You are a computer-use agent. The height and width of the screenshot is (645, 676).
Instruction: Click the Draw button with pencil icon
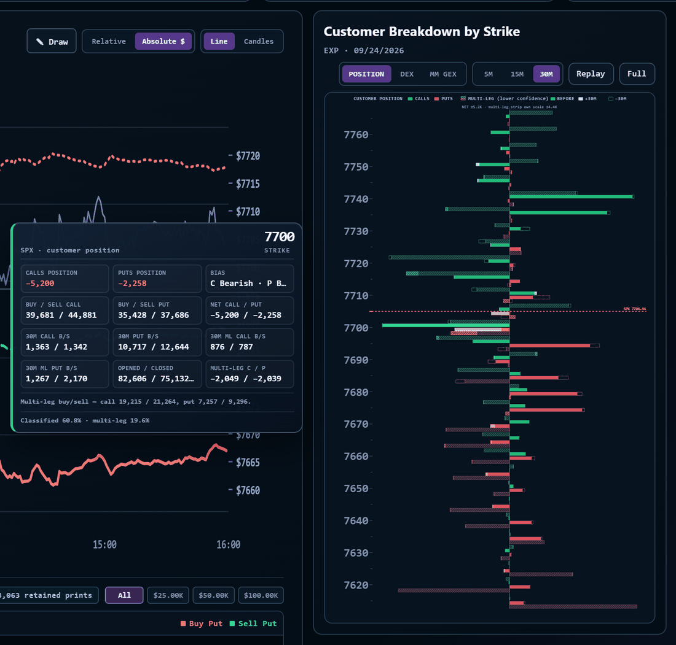[52, 41]
